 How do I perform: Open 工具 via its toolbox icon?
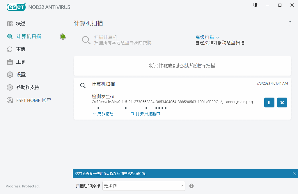pyautogui.click(x=10, y=62)
